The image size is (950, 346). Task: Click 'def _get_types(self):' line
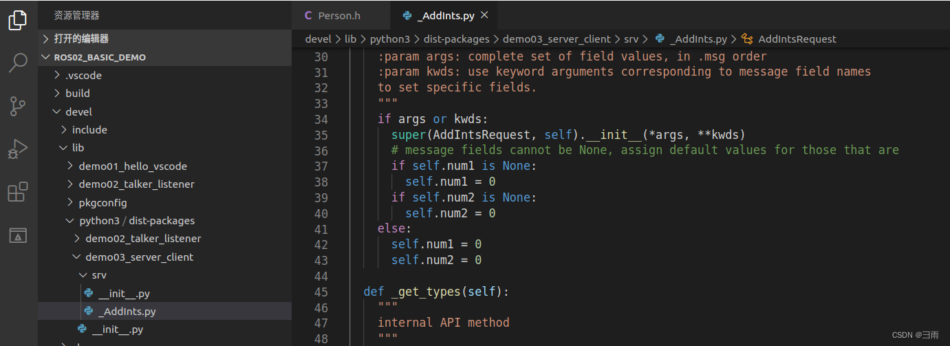(x=436, y=292)
